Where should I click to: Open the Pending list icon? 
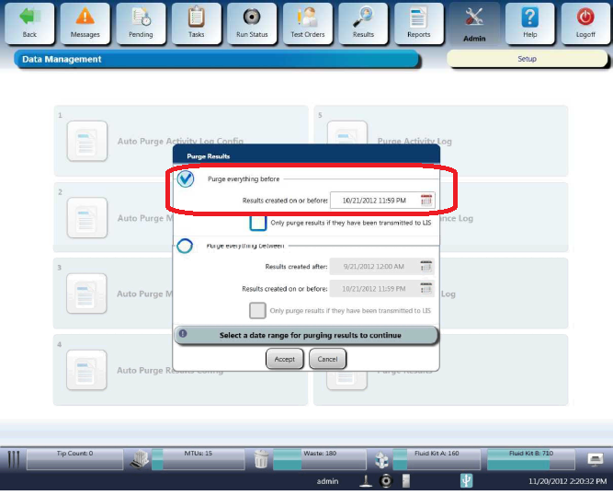tap(141, 17)
